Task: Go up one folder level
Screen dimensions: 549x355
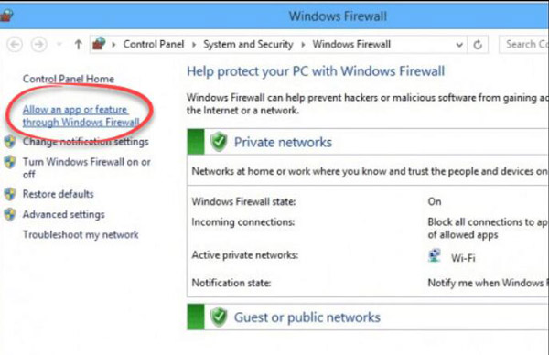Action: [78, 45]
